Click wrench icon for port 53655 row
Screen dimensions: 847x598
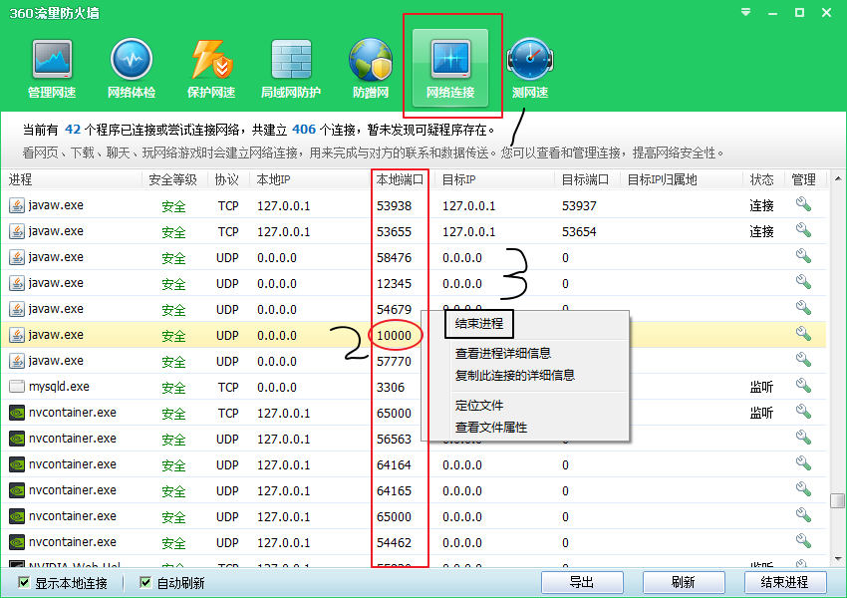pyautogui.click(x=803, y=230)
